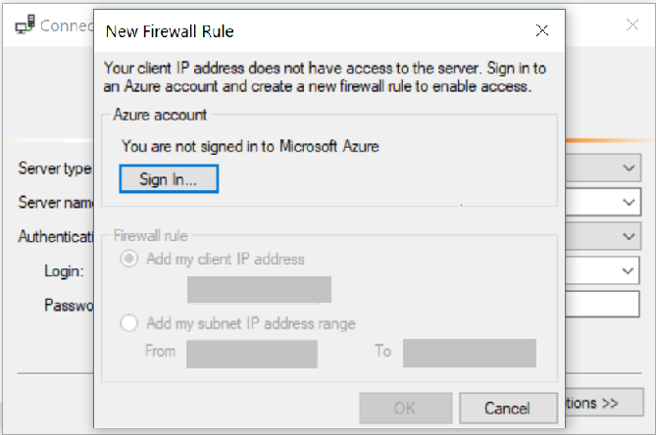Choose Add my subnet IP address range
Image resolution: width=656 pixels, height=435 pixels.
click(128, 323)
